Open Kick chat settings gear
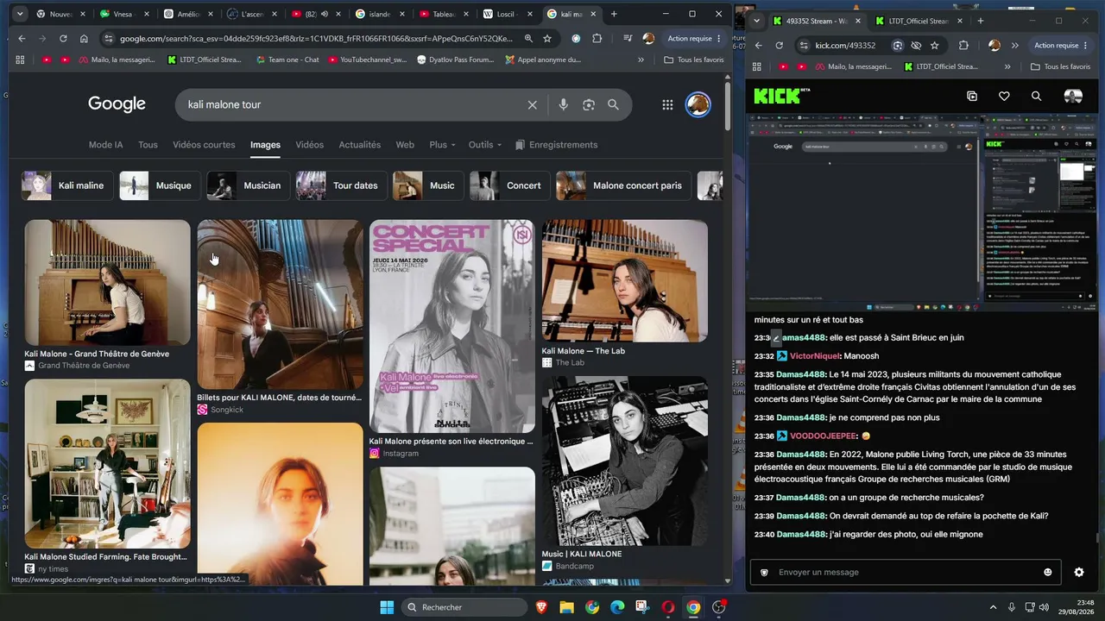The image size is (1105, 621). pos(1079,572)
